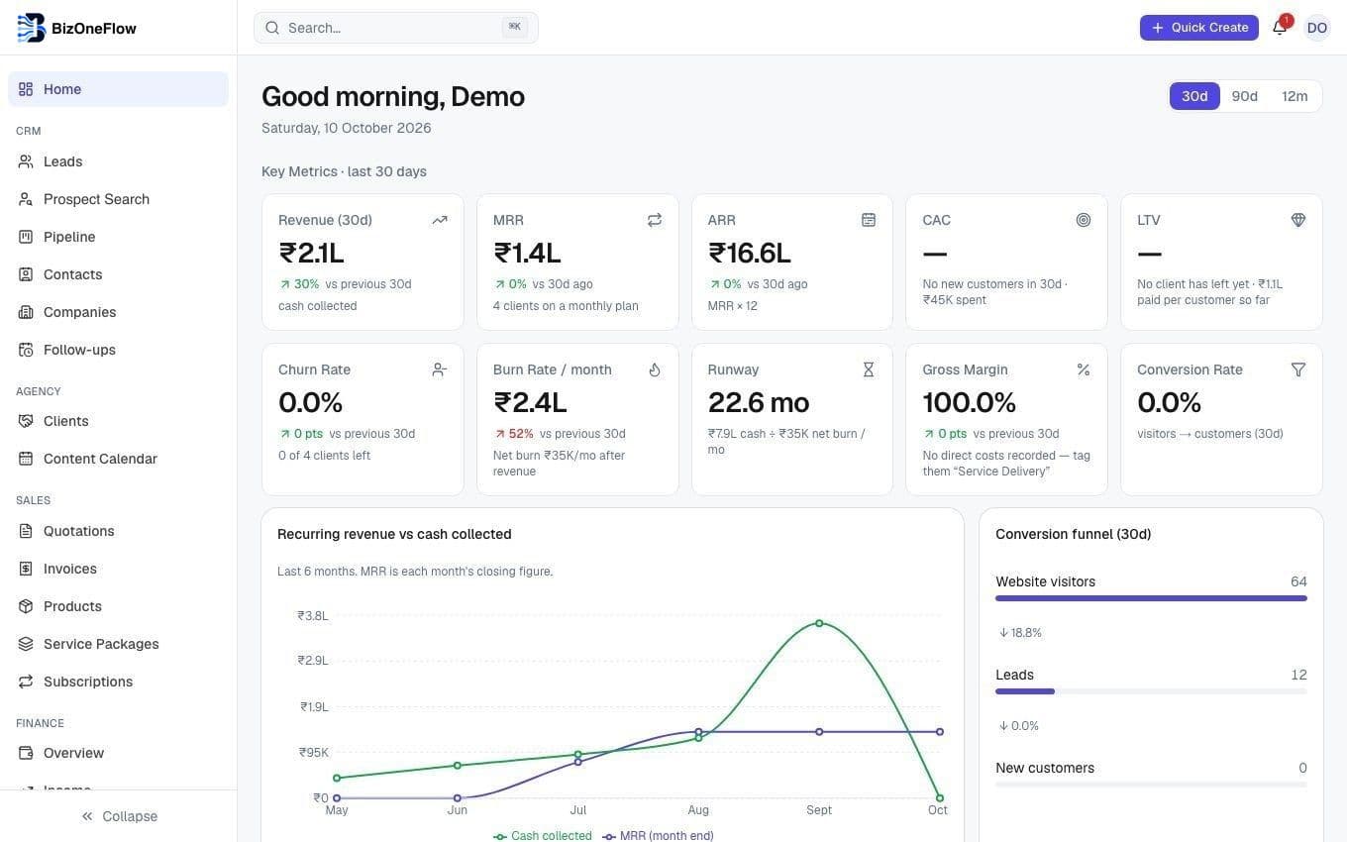Click the Churn Rate user-minus icon

pyautogui.click(x=440, y=369)
